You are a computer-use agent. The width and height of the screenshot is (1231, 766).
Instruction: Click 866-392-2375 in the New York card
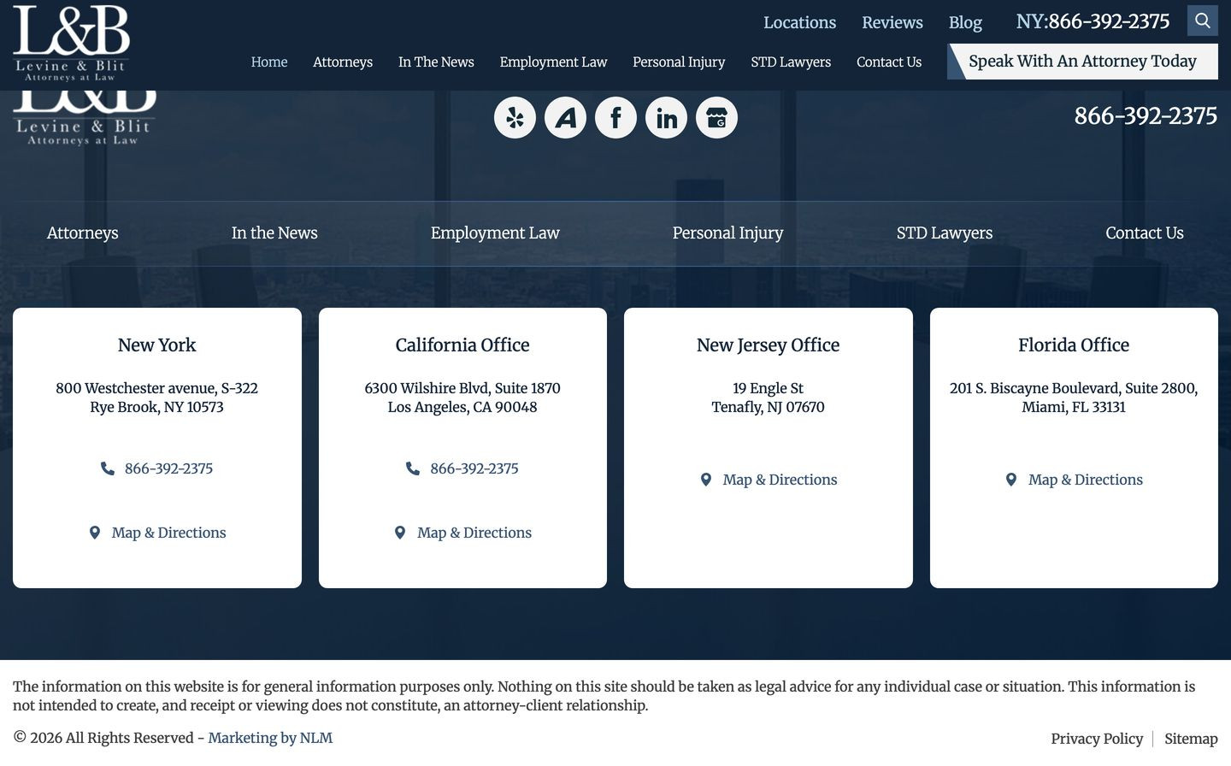pos(168,468)
